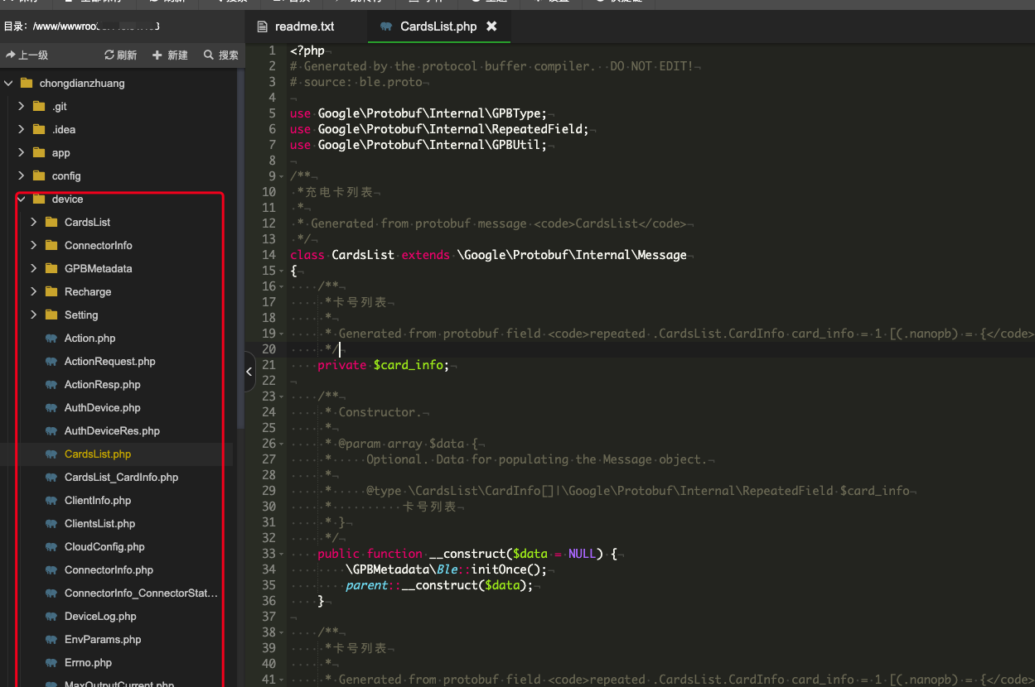This screenshot has height=687, width=1035.
Task: Click the PHP icon beside Errno.php
Action: [x=51, y=663]
